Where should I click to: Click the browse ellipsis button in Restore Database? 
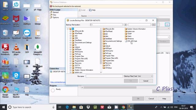(x=167, y=24)
